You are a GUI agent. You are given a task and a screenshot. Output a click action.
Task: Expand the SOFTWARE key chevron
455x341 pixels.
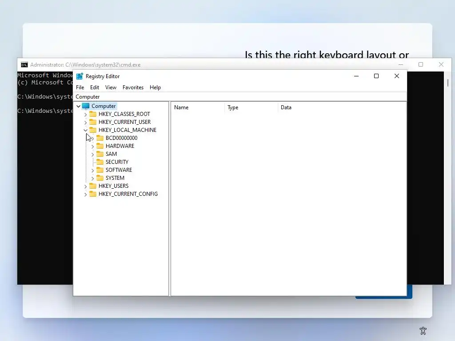[92, 170]
